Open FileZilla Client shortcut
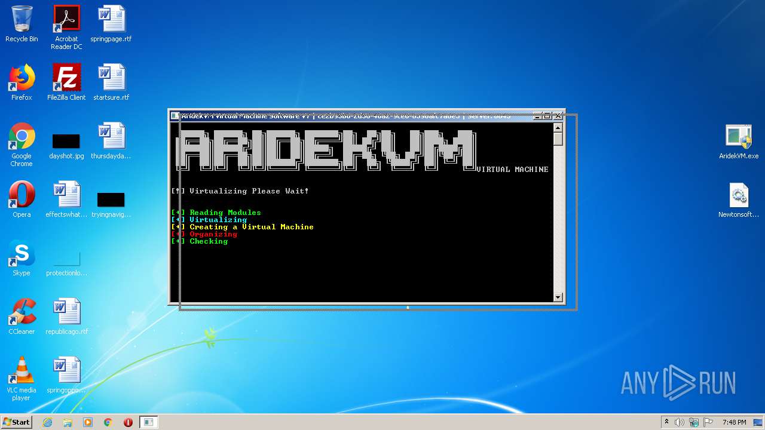 coord(66,82)
